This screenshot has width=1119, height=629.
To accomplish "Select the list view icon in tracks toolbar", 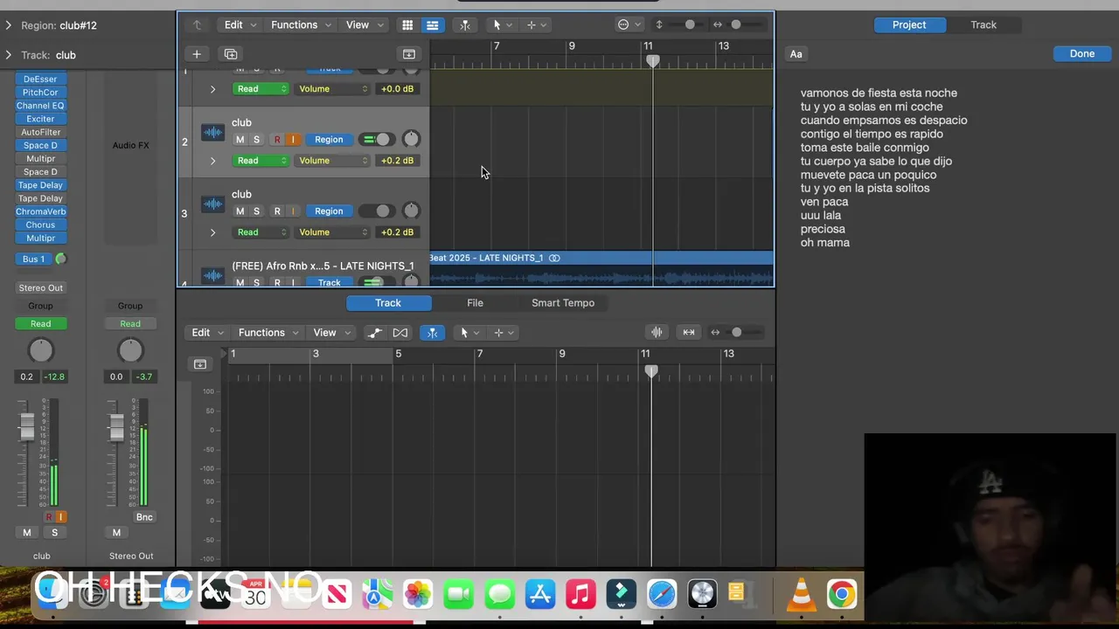I will (432, 25).
